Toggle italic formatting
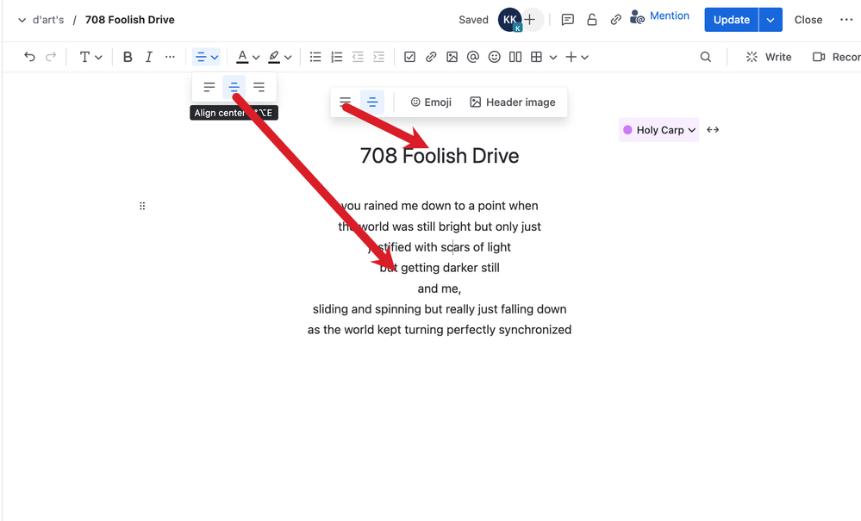861x521 pixels. (148, 57)
